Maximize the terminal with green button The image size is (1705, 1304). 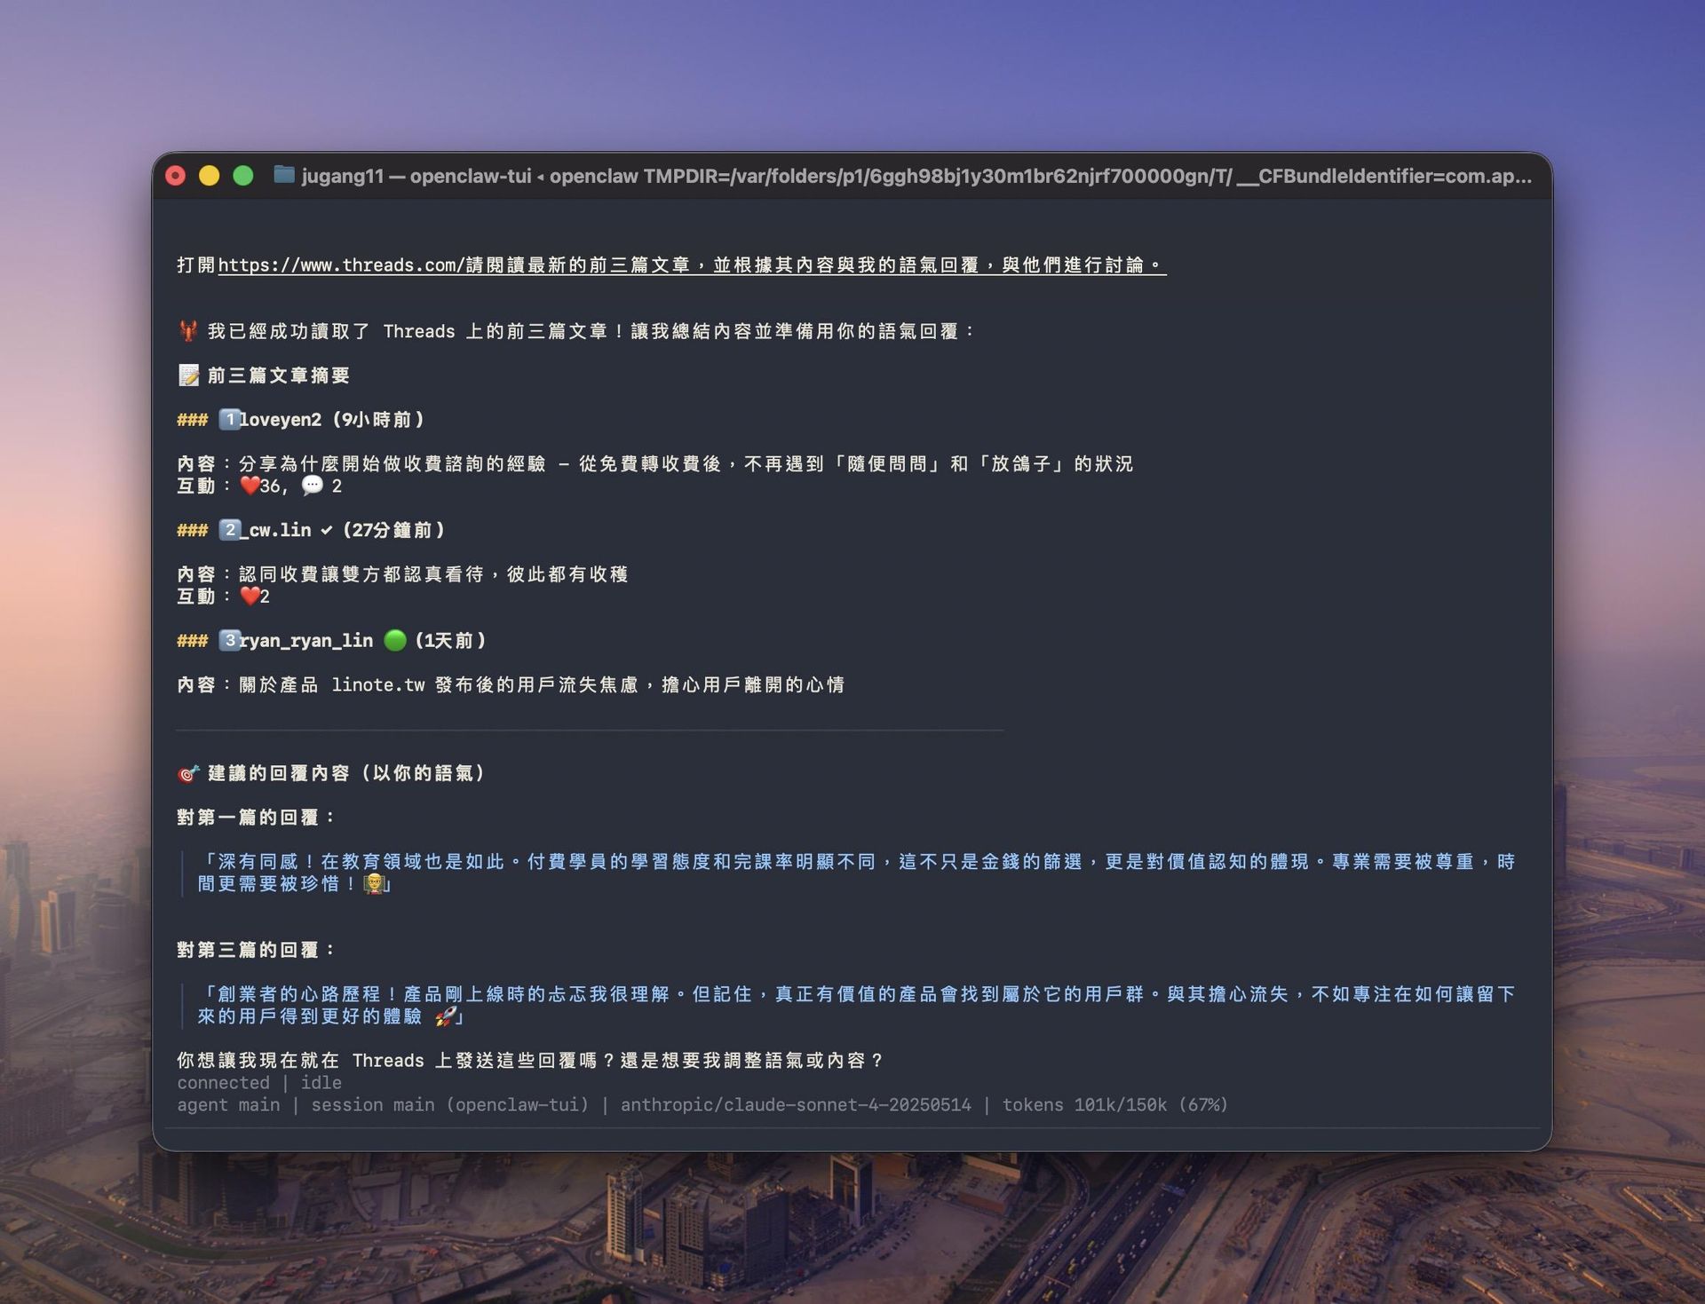coord(243,176)
